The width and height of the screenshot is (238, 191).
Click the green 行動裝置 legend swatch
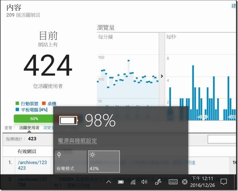tap(17, 103)
